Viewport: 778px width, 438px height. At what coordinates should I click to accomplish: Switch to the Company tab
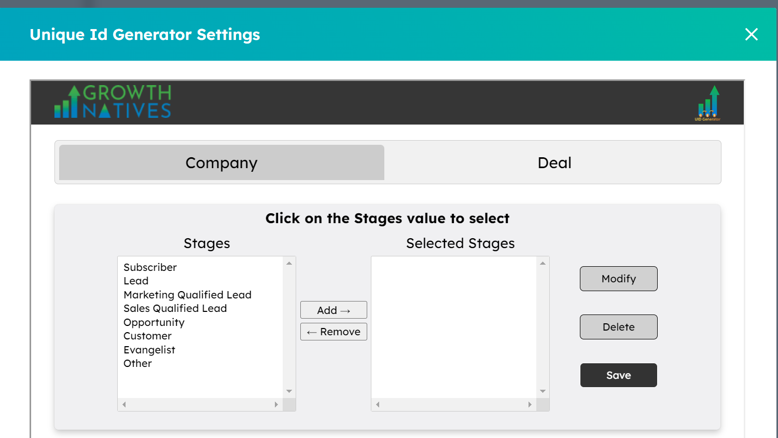(221, 162)
